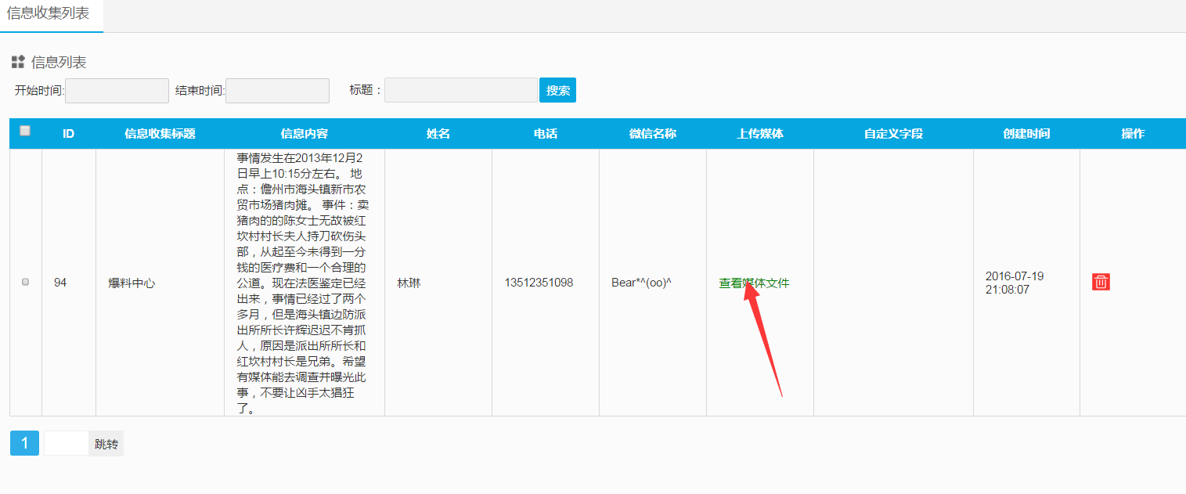The width and height of the screenshot is (1186, 494).
Task: Select the 爆料中心 title cell
Action: coord(132,283)
